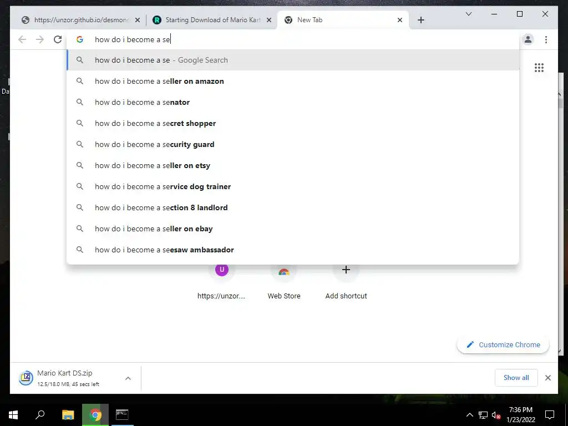Go back with the left arrow button
Screen dimensions: 568x426
tap(22, 39)
